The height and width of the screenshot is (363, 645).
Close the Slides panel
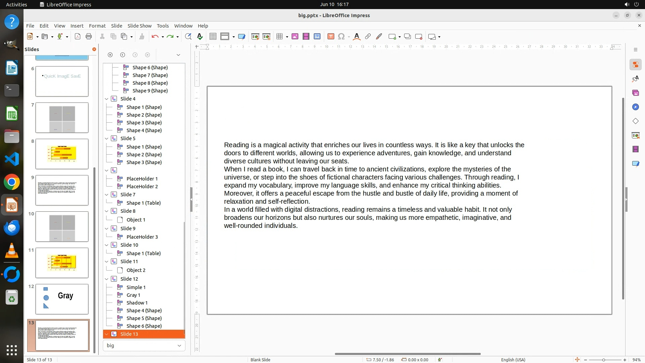(94, 49)
